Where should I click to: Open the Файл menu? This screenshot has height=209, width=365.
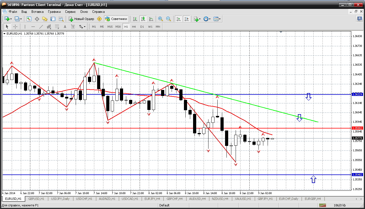tap(13, 12)
